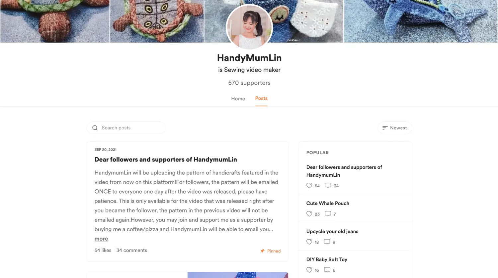Click the heart icon under Cute Whale Pouch
The image size is (498, 278).
[x=309, y=214]
